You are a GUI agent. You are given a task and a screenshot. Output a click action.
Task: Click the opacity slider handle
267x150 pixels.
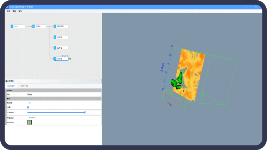[x=85, y=112]
